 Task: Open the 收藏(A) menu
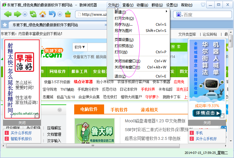[x=143, y=5]
